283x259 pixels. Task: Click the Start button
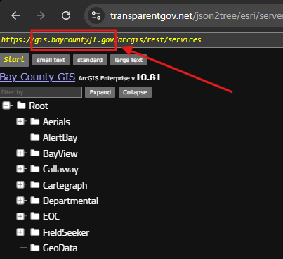click(14, 60)
